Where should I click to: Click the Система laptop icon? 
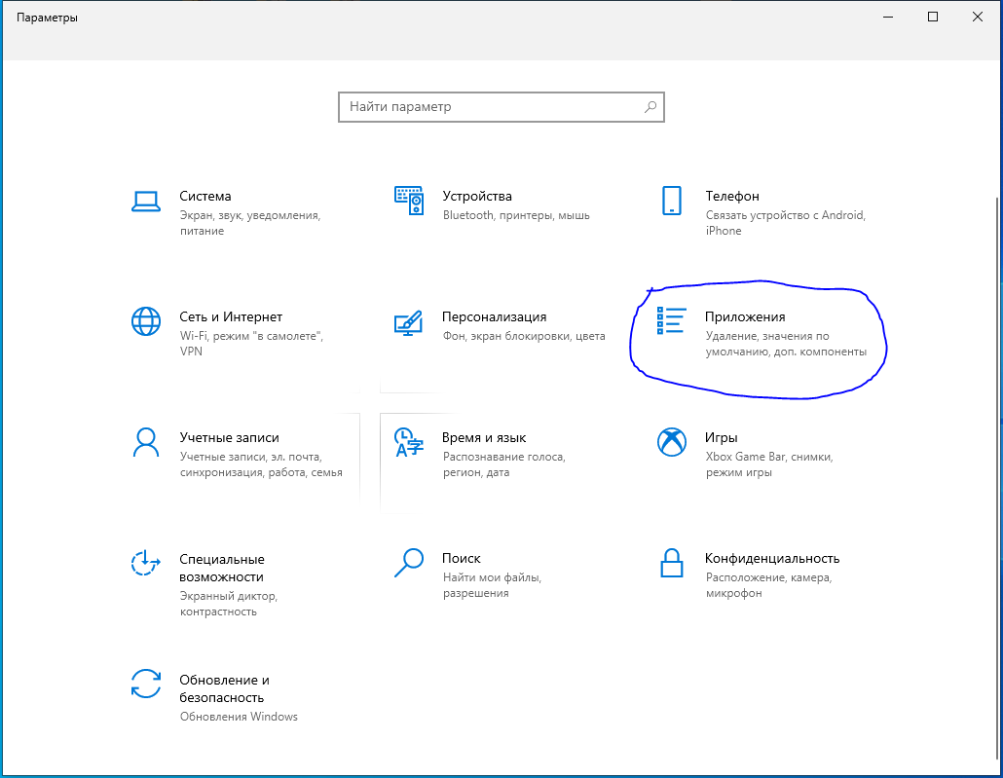point(146,201)
